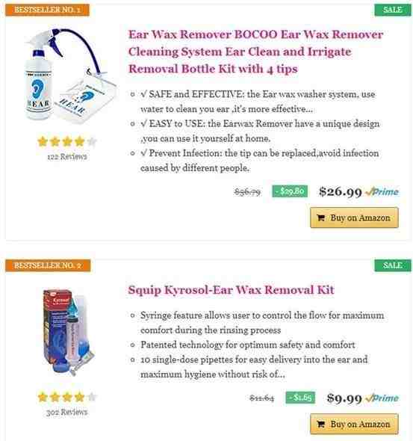This screenshot has height=441, width=413.
Task: Click the green SALE tag on second product
Action: point(393,265)
